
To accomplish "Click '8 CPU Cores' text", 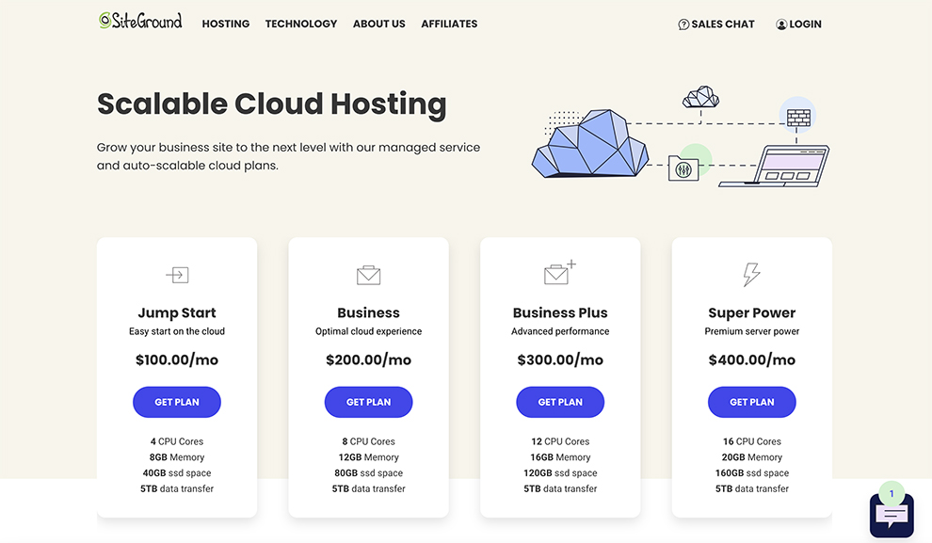I will point(368,441).
